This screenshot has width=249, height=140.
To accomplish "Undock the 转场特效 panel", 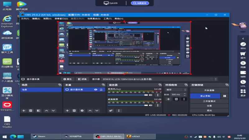I will tap(186, 85).
